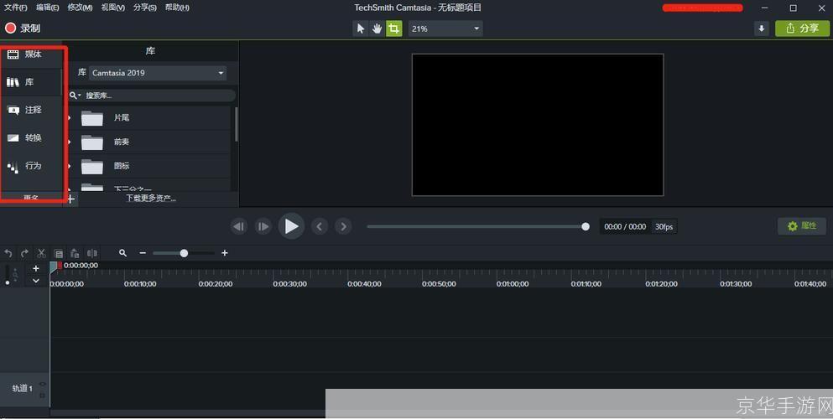The image size is (833, 419).
Task: Click the green 分享 button
Action: pyautogui.click(x=802, y=28)
